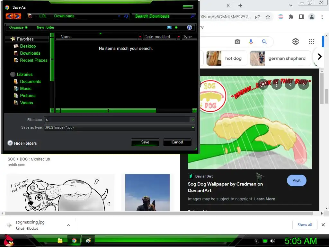
Task: Select the hot dog search chip
Action: tap(227, 59)
